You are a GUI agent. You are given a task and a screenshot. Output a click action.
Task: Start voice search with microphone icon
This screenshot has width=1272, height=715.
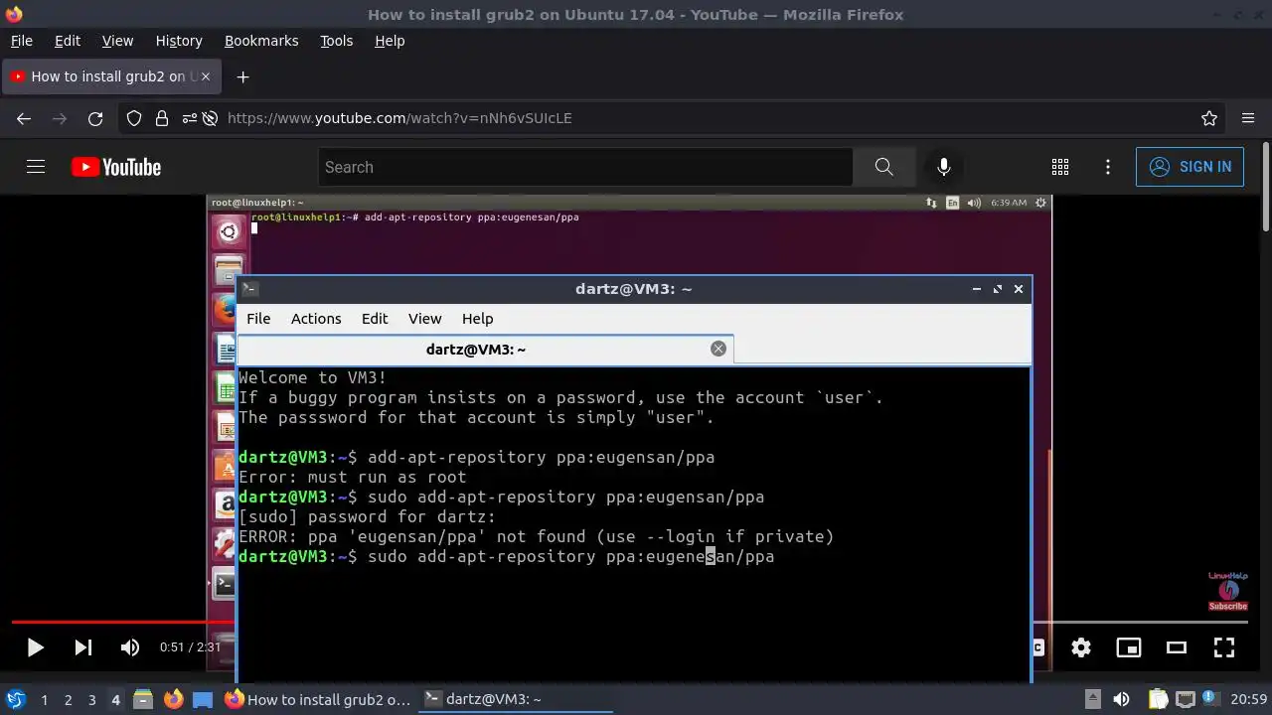tap(944, 167)
